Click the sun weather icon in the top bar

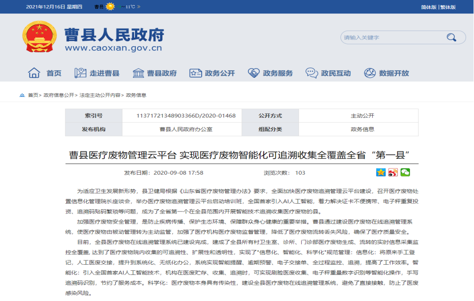point(109,7)
